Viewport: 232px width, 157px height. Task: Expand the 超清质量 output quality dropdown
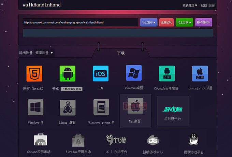click(44, 53)
